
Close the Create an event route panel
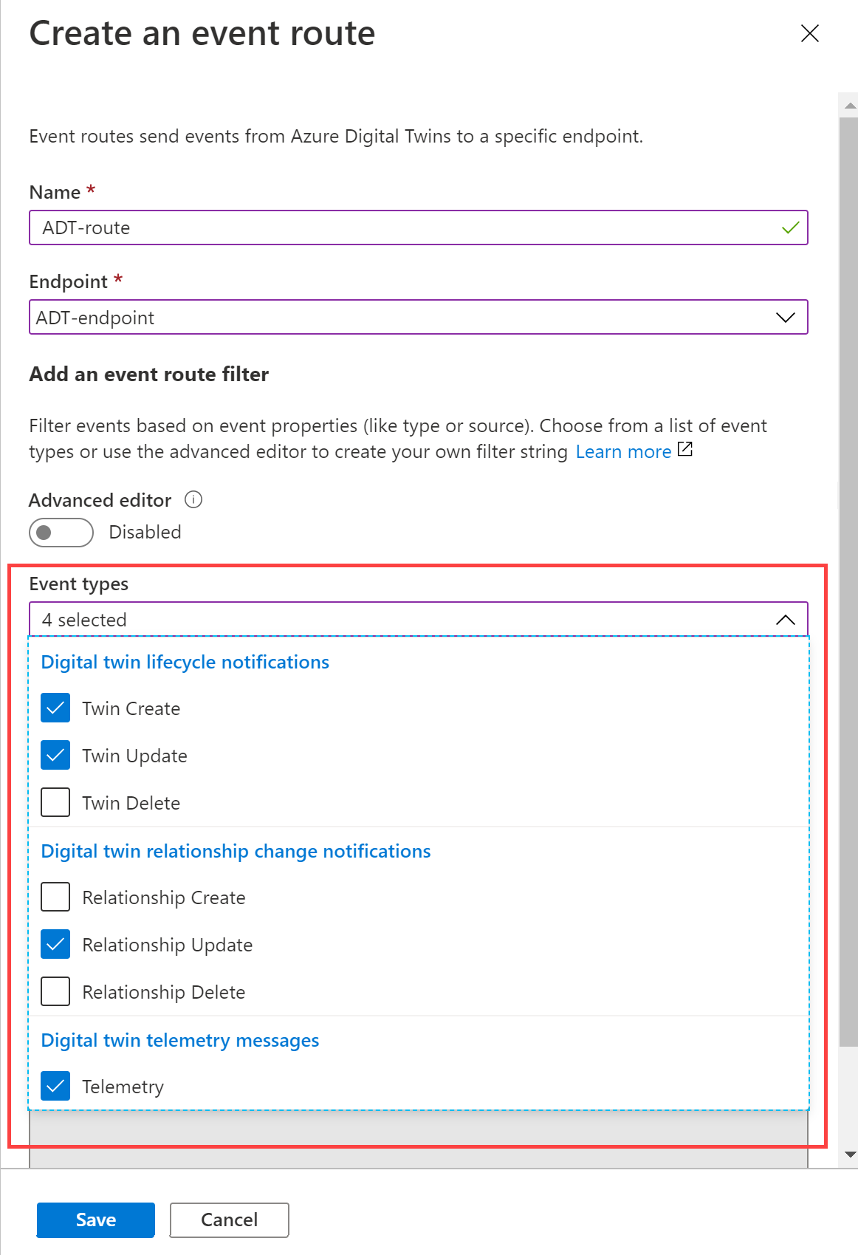810,33
